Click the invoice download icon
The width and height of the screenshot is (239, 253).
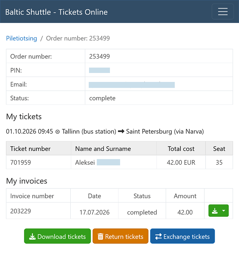coord(215,211)
